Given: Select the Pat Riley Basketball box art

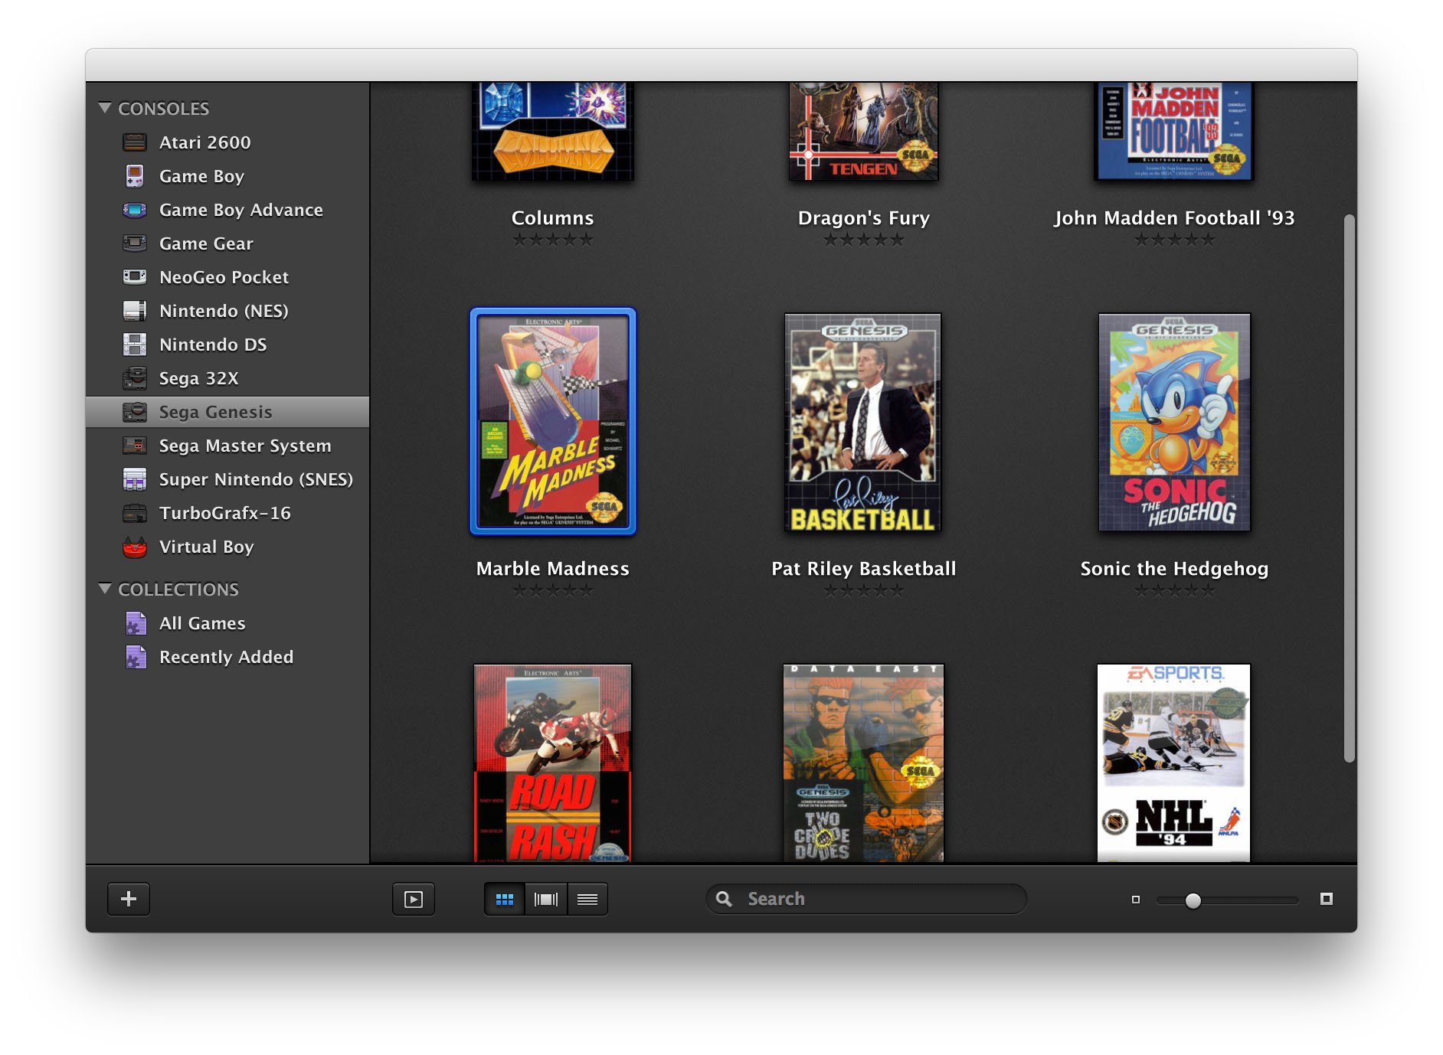Looking at the screenshot, I should (863, 422).
